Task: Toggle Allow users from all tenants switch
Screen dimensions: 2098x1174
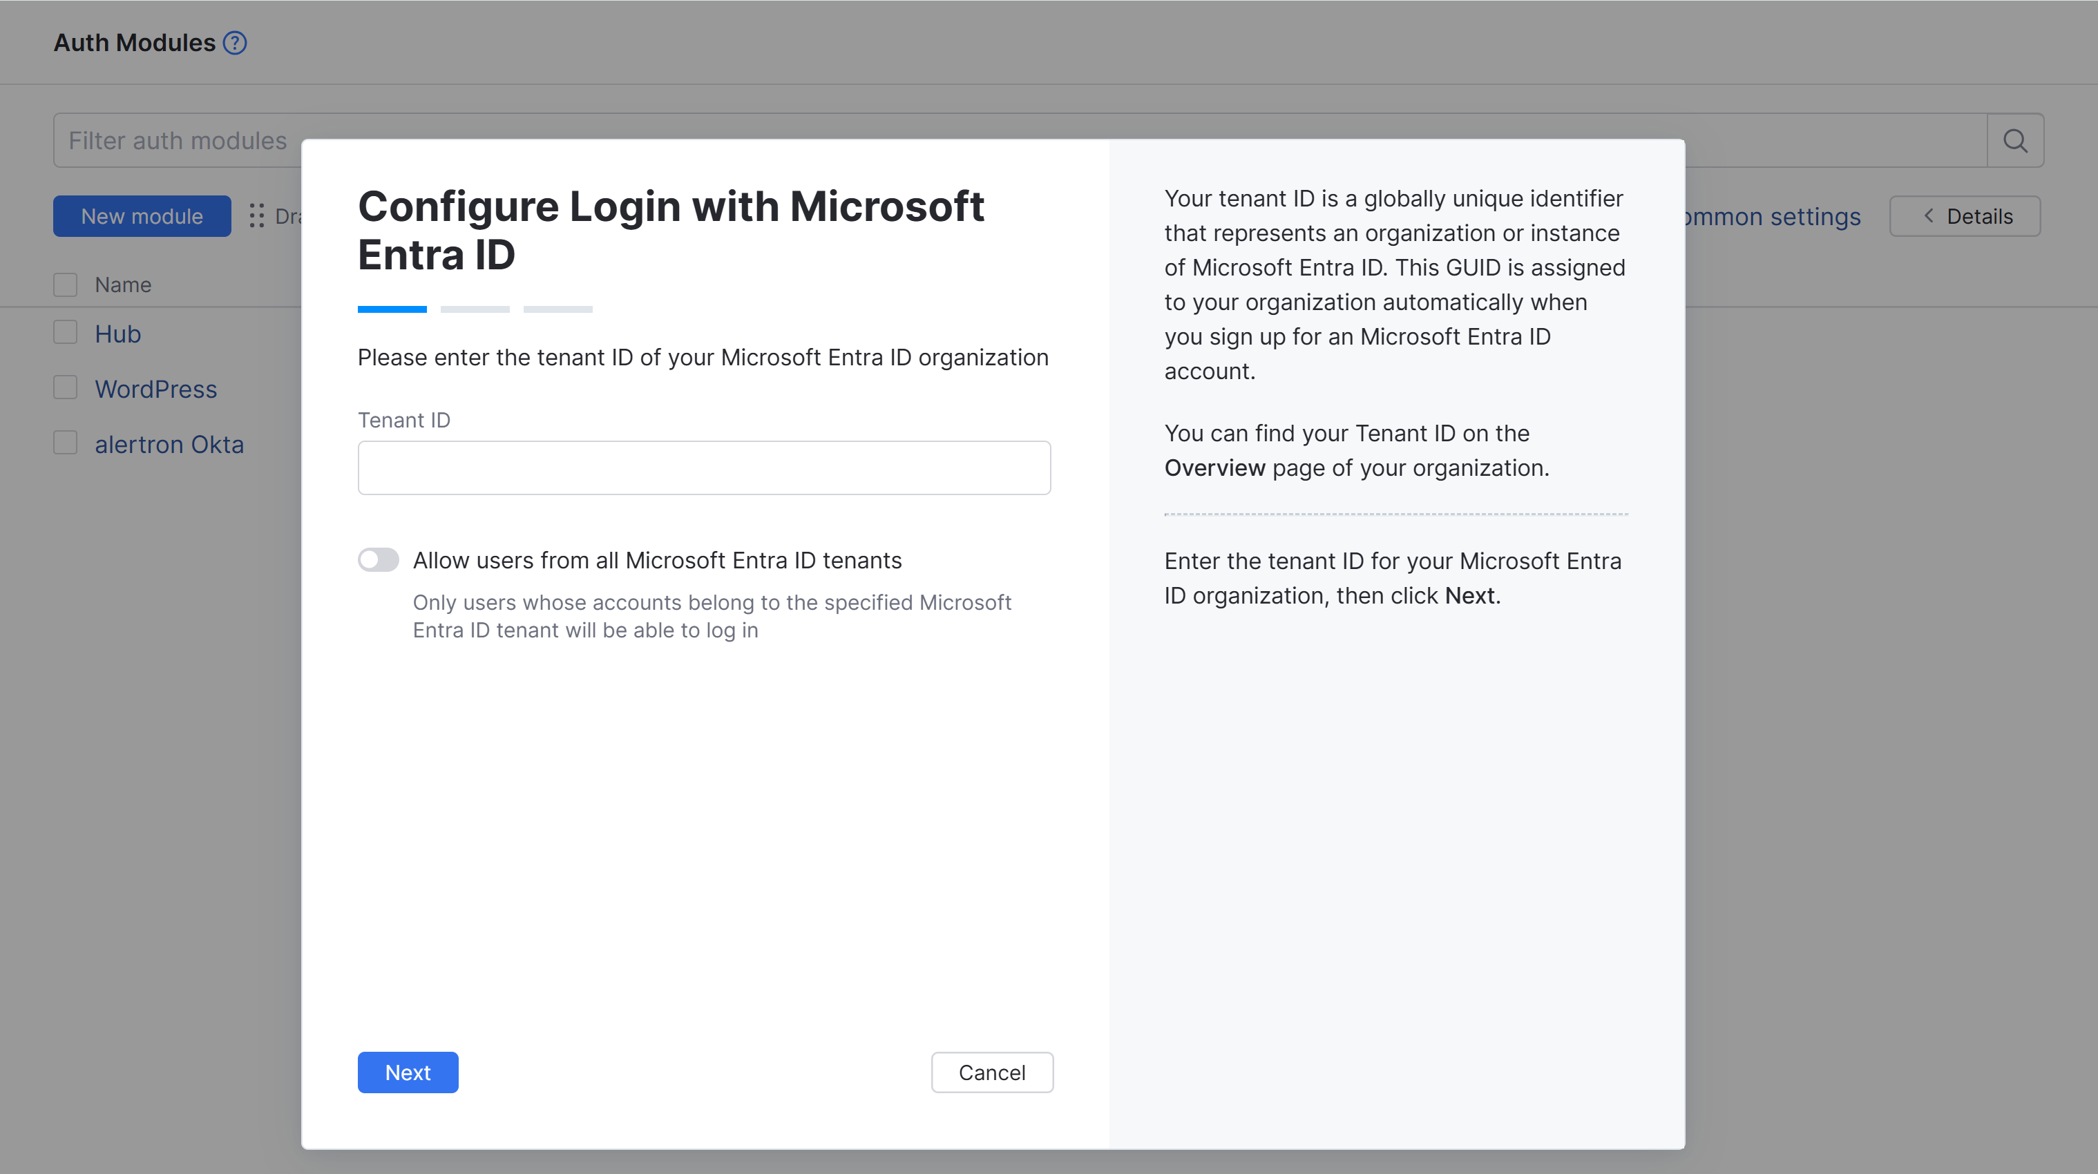Action: (x=379, y=560)
